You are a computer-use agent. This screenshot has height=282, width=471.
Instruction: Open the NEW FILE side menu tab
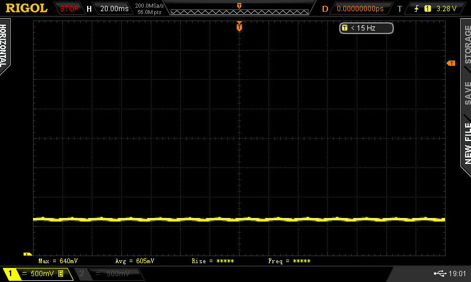[x=467, y=143]
